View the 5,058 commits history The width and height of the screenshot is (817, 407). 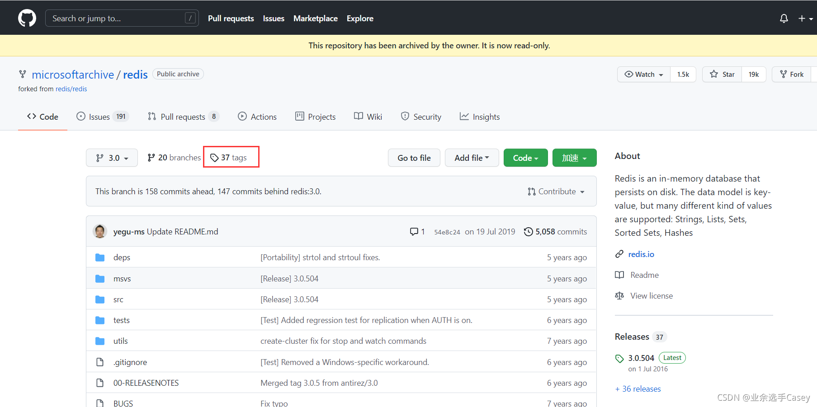pyautogui.click(x=556, y=232)
